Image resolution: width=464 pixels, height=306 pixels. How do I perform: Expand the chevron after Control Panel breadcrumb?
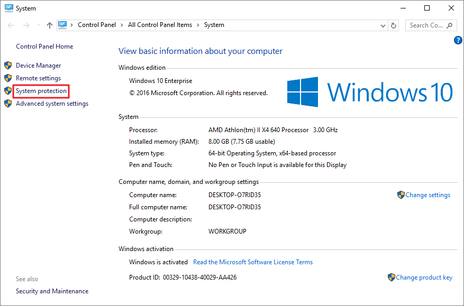coord(122,25)
